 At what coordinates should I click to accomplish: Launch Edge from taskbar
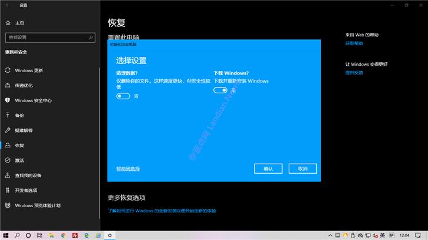pos(86,235)
